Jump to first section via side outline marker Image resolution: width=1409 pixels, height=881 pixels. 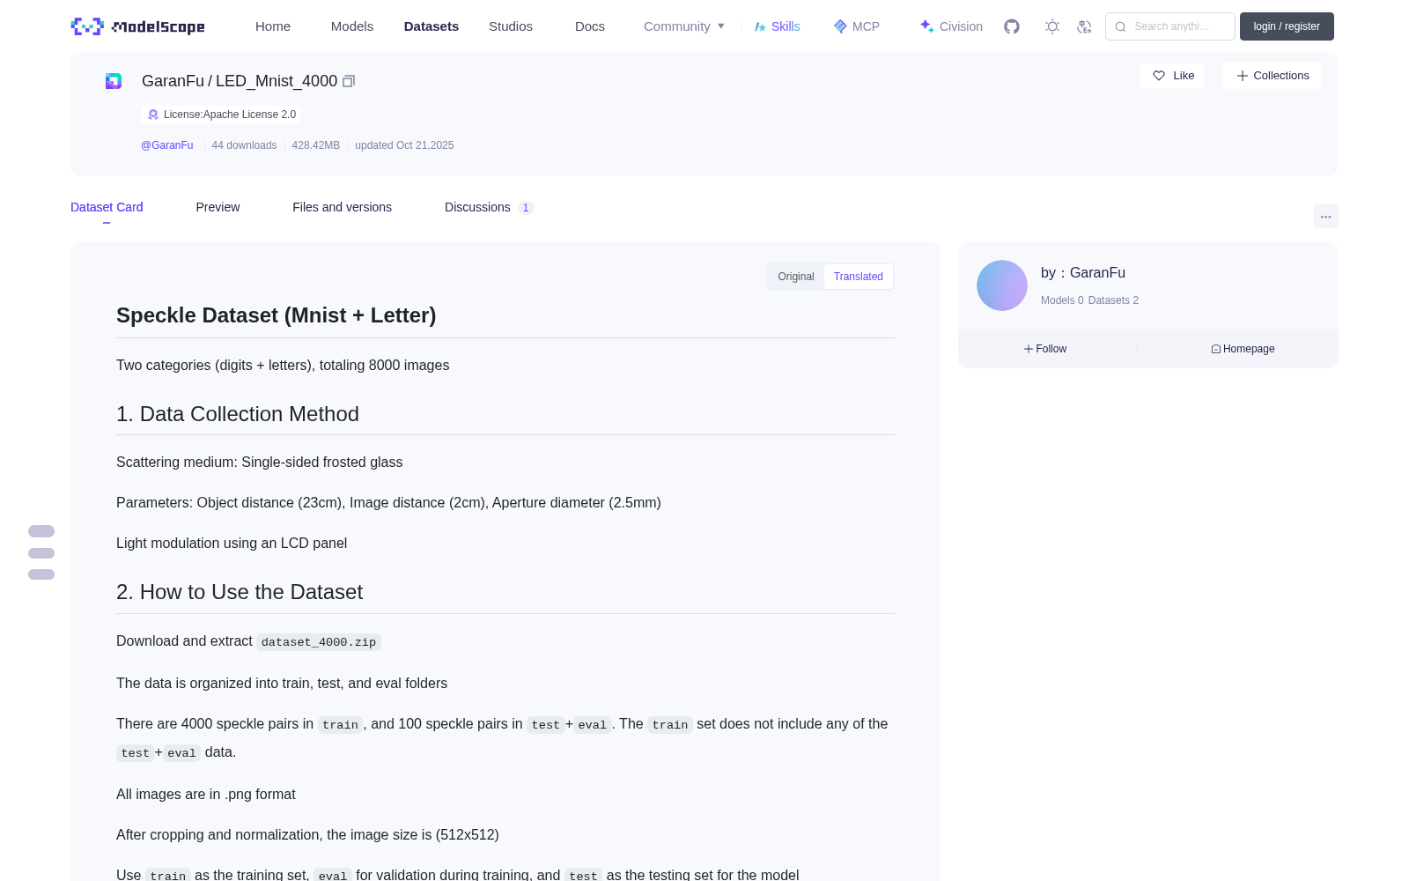click(x=41, y=531)
